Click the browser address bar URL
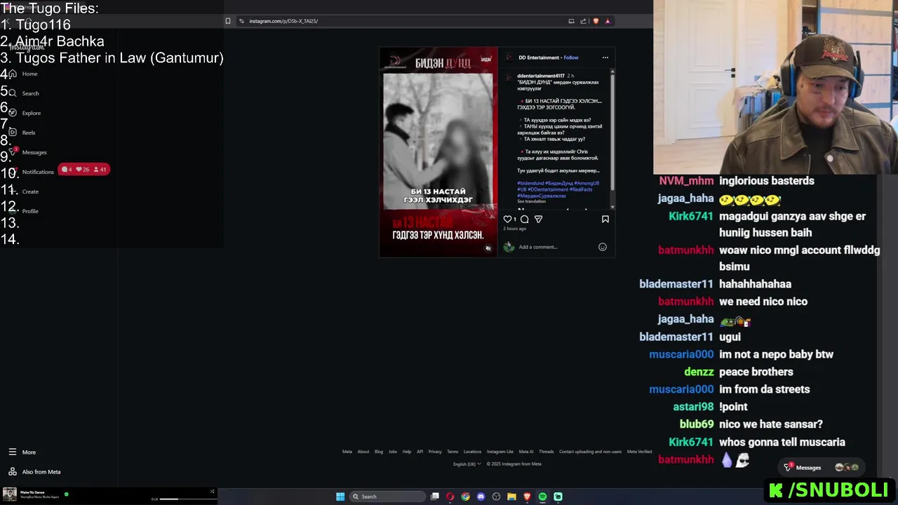 (283, 21)
